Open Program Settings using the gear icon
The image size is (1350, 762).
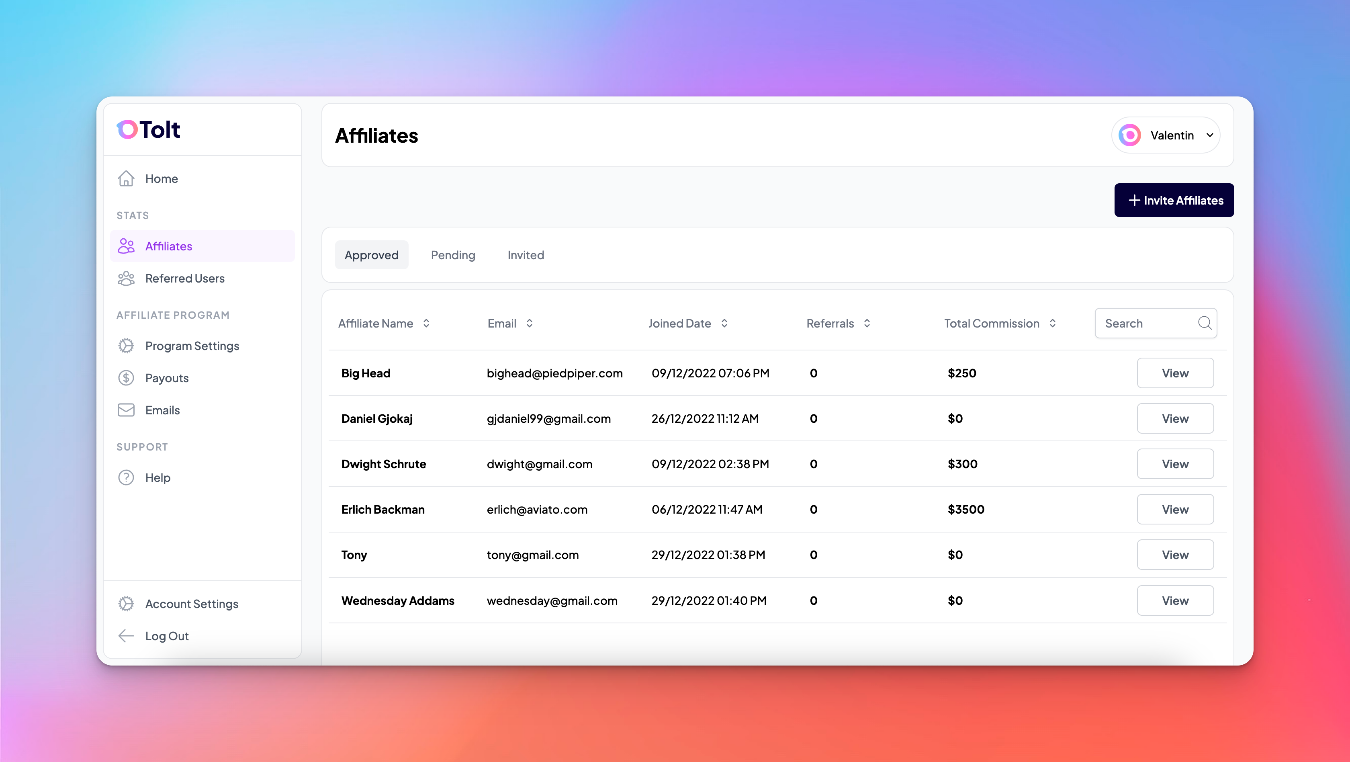pyautogui.click(x=126, y=346)
